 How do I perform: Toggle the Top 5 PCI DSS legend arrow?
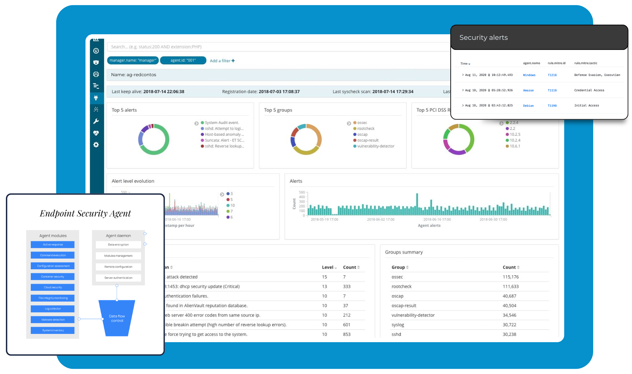pos(501,123)
